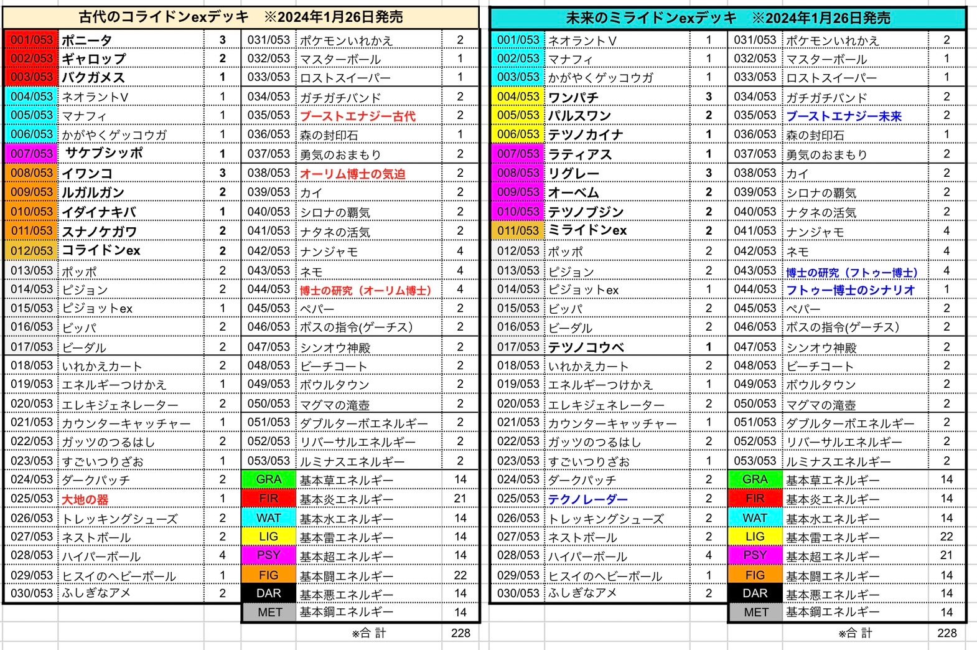Viewport: 977px width, 650px height.
Task: Select the スナノケガワ cell
Action: [x=131, y=231]
